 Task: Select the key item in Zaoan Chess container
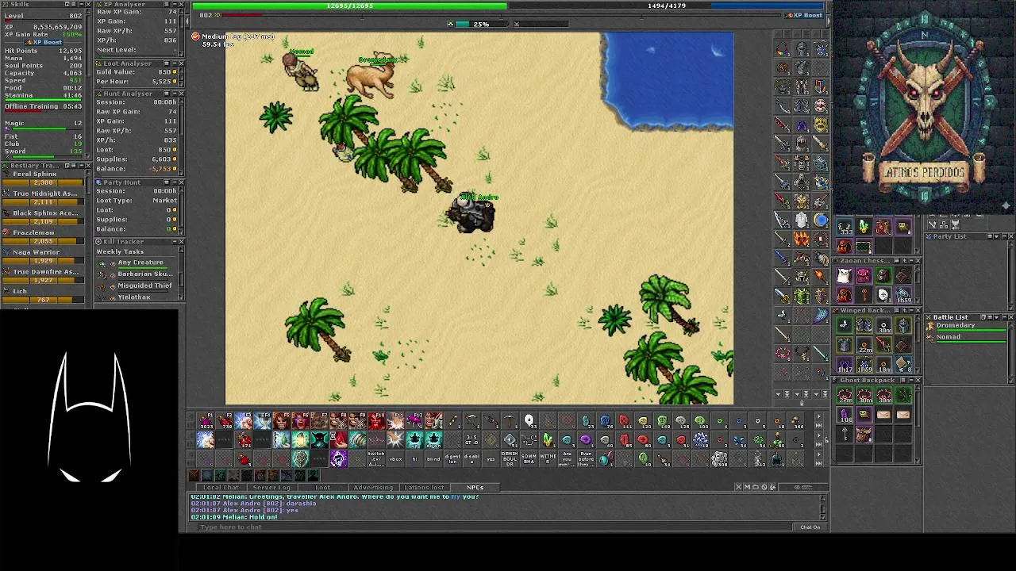click(864, 294)
